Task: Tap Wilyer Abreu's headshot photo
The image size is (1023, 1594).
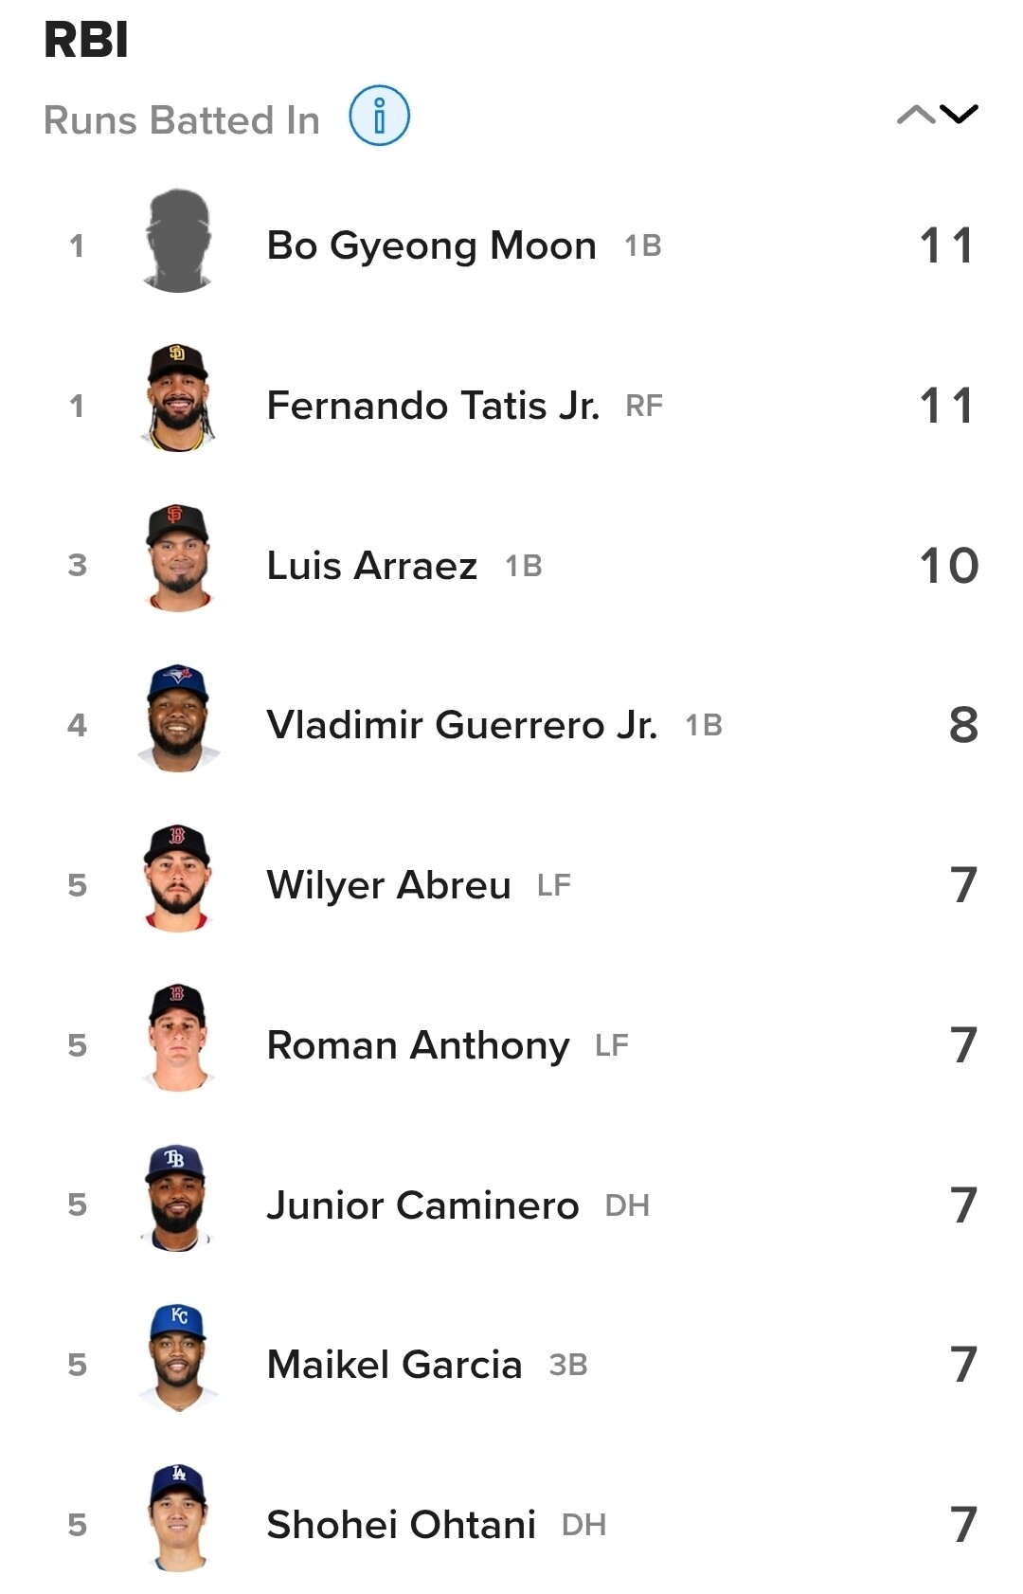Action: 178,879
